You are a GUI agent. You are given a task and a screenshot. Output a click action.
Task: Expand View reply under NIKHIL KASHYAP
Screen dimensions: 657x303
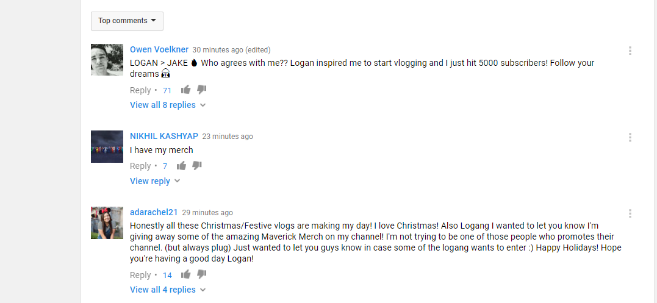[154, 181]
